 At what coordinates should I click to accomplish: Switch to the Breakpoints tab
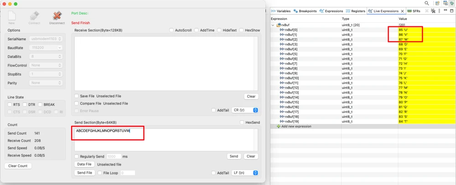pos(303,11)
